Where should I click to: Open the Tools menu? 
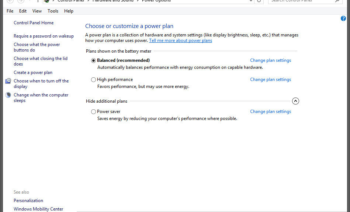click(53, 11)
